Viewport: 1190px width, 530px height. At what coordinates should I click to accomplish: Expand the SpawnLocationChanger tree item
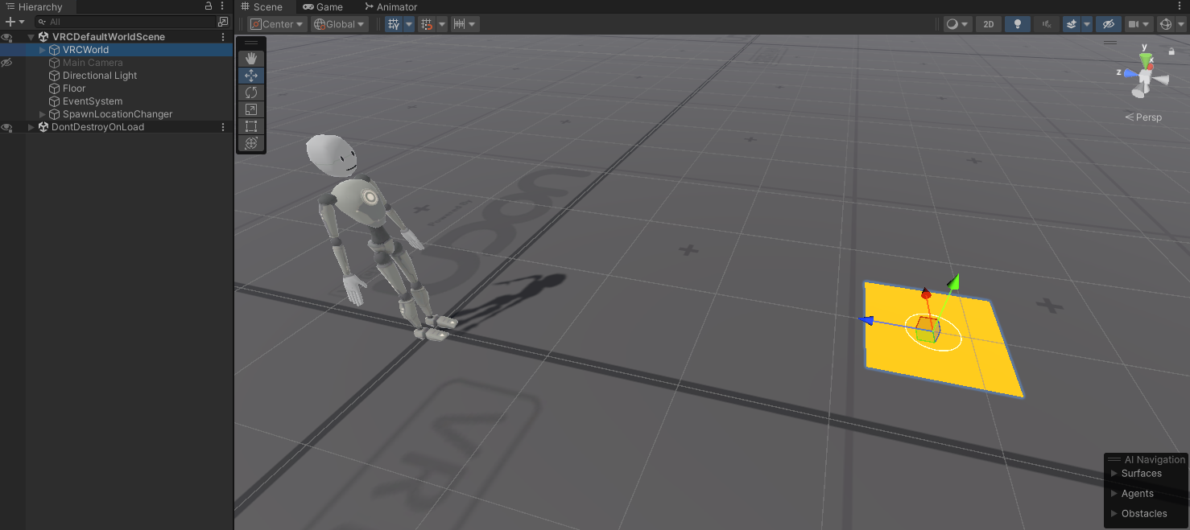[x=43, y=114]
